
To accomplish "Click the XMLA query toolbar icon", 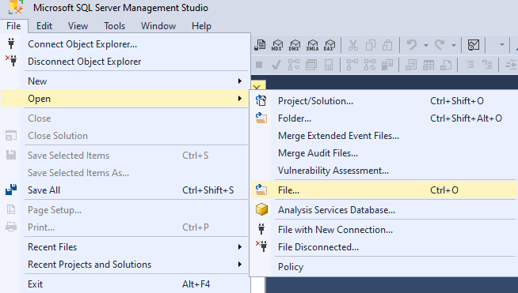I will pos(312,45).
